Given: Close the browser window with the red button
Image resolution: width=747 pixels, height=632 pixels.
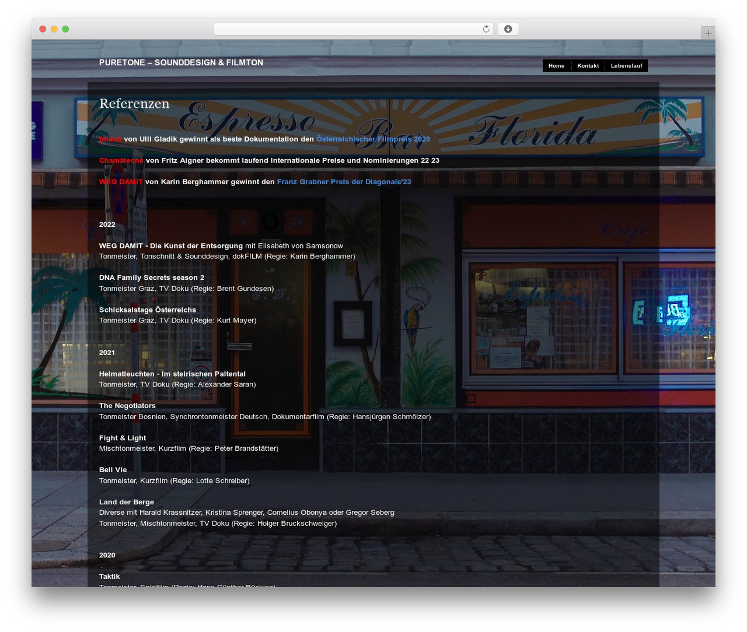Looking at the screenshot, I should coord(43,29).
